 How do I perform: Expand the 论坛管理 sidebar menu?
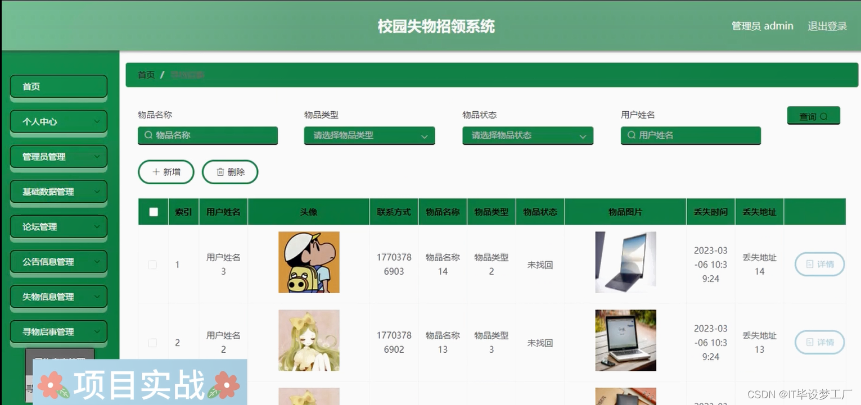click(x=58, y=227)
